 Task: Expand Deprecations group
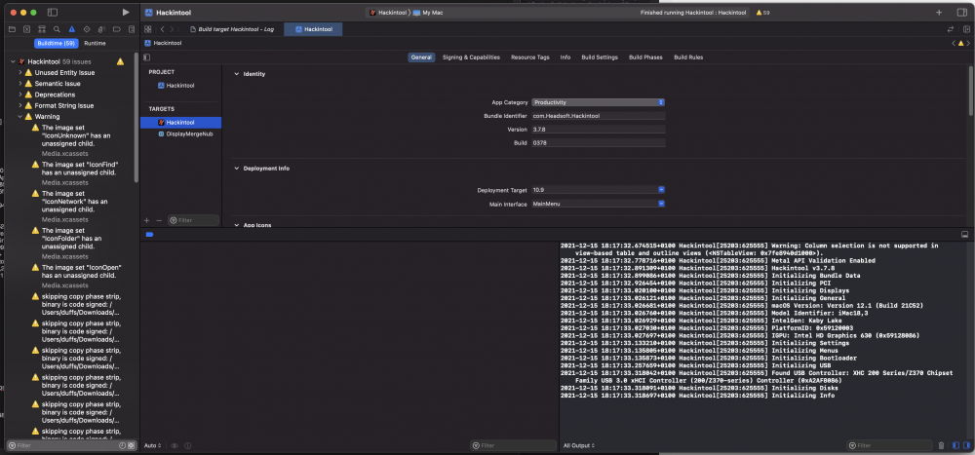click(x=19, y=95)
